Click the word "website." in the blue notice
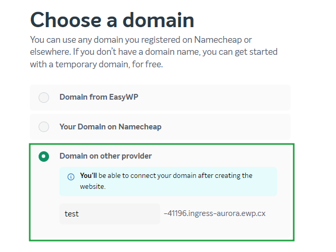This screenshot has width=336, height=252. [93, 186]
